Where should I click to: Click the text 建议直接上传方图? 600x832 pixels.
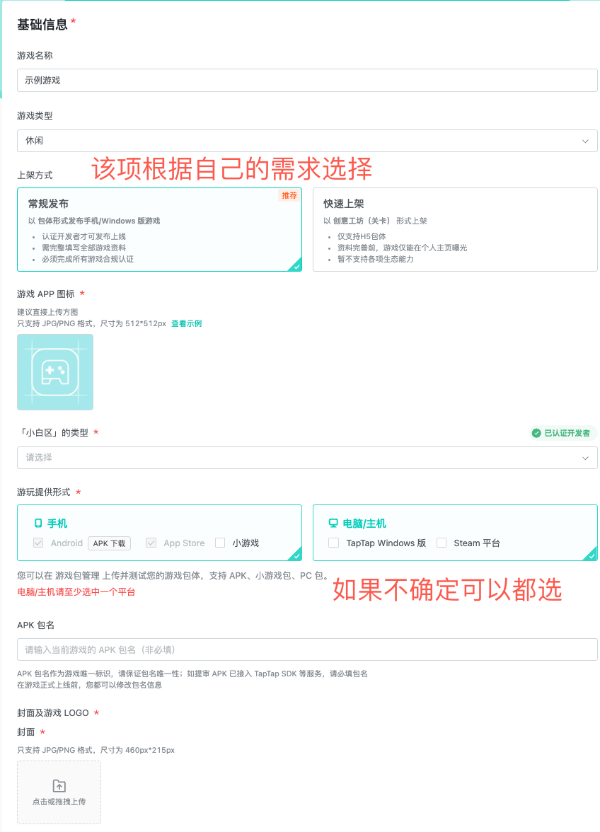[47, 312]
